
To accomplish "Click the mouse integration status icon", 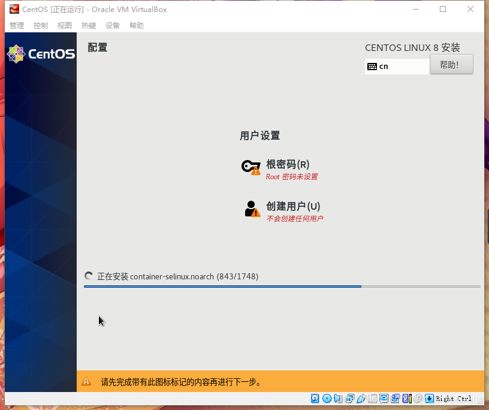I will [x=418, y=399].
